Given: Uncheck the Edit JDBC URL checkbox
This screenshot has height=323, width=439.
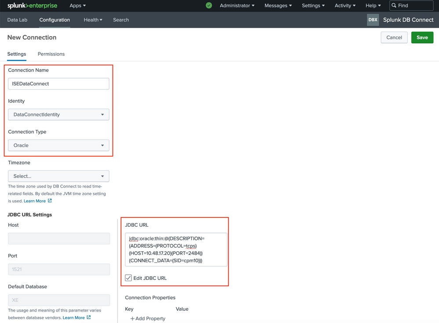Looking at the screenshot, I should (x=128, y=278).
